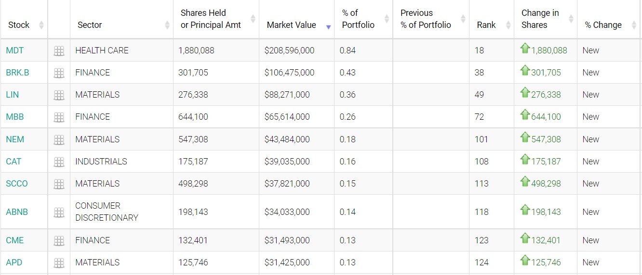Click the green up arrow in the MDT row
The width and height of the screenshot is (642, 275).
coord(525,49)
